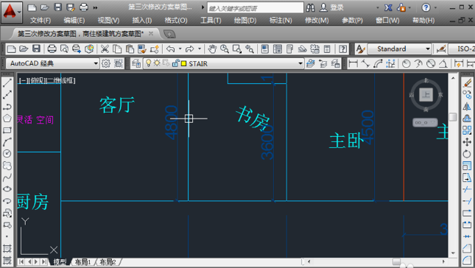
Task: Toggle STAIR layer freeze sun icon
Action: [157, 63]
